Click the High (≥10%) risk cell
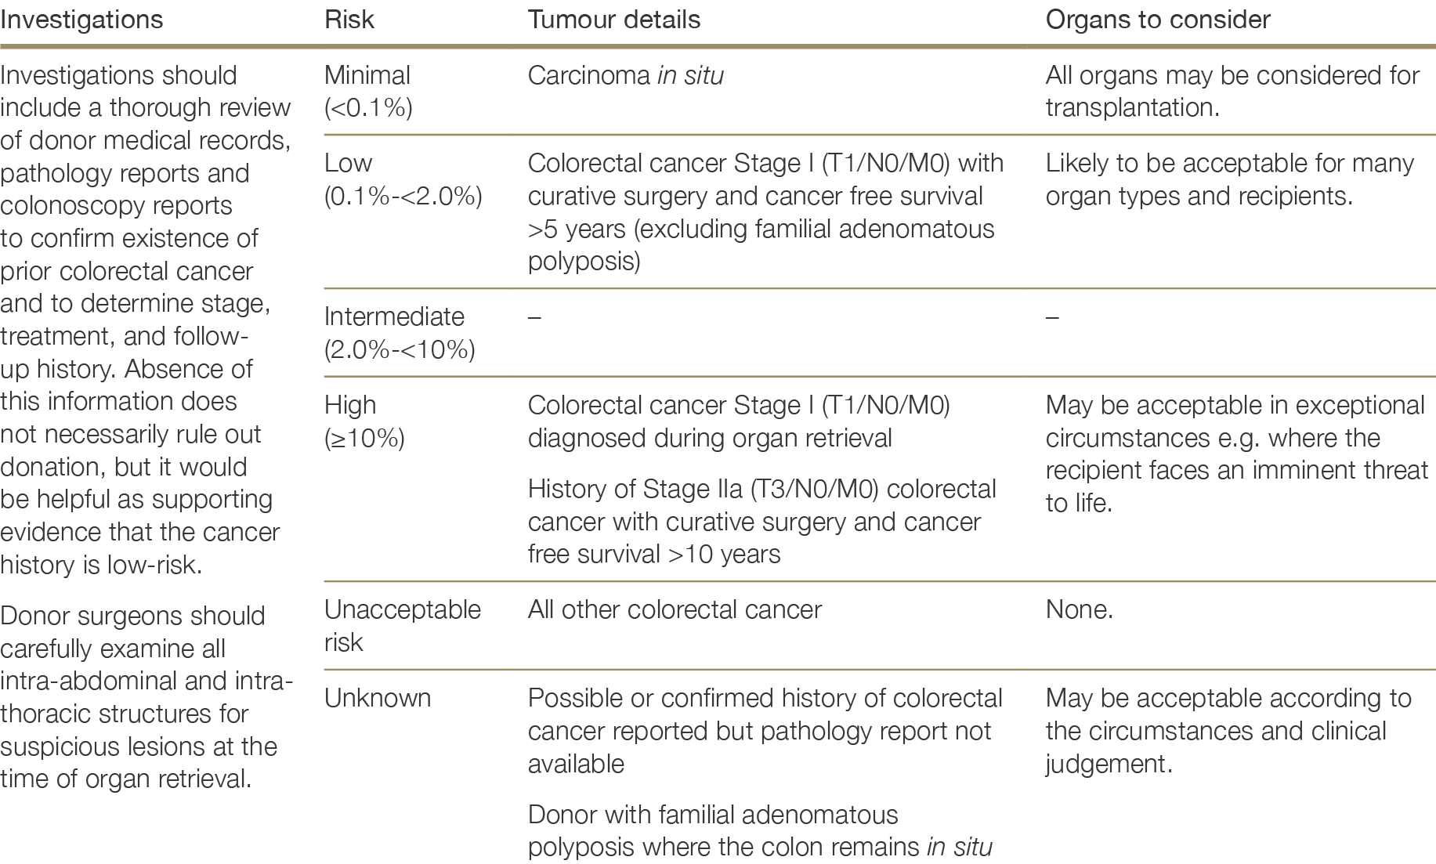The image size is (1436, 864). point(364,421)
